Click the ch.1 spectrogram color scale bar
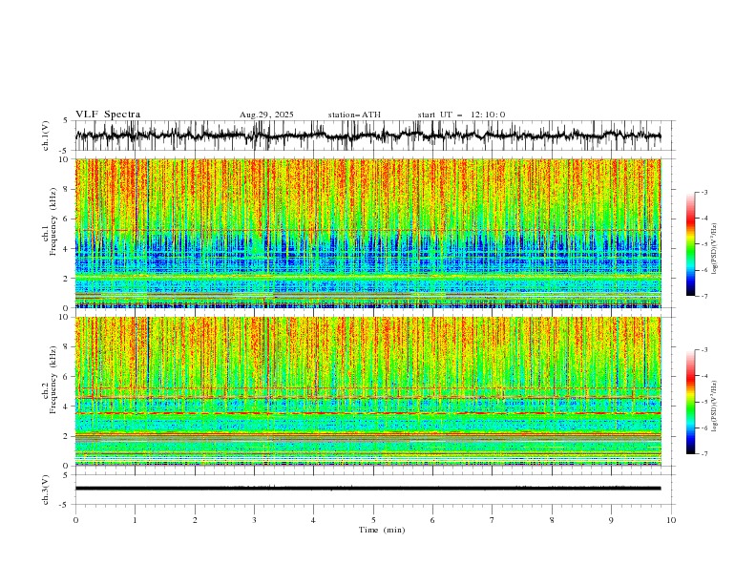 click(690, 244)
